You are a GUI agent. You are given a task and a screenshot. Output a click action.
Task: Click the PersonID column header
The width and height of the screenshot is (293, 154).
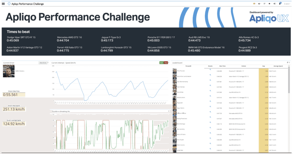pyautogui.click(x=188, y=66)
